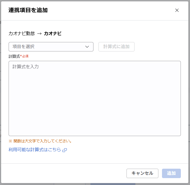Open the 項目を選択 dropdown
Screen dimensions: 190x185
coord(51,47)
